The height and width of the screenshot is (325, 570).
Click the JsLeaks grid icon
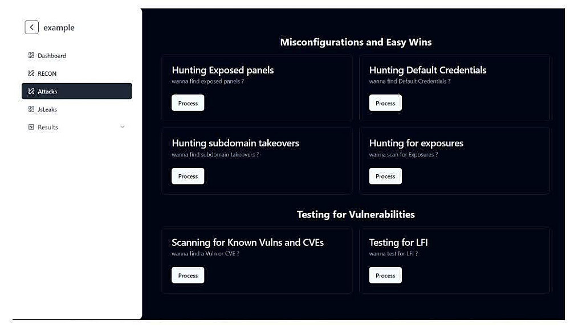click(x=31, y=109)
